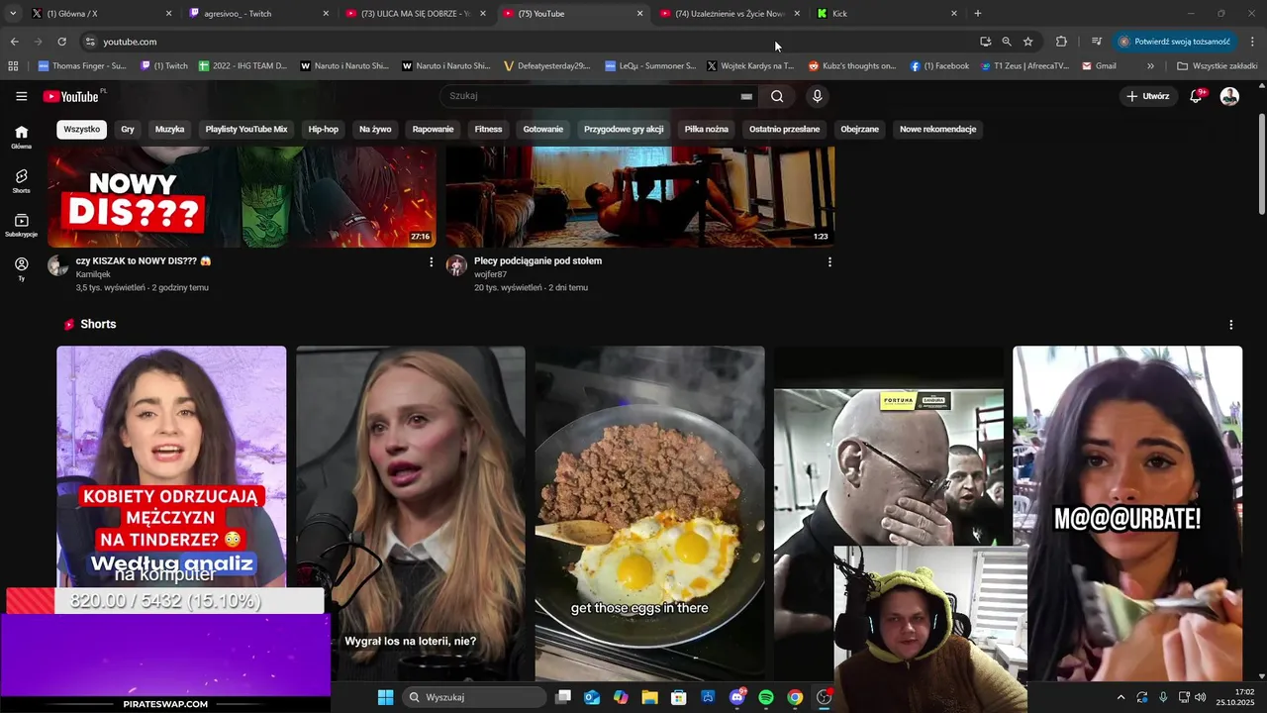This screenshot has width=1267, height=713.
Task: Expand the hidden system tray icons chevron
Action: coord(1121,697)
